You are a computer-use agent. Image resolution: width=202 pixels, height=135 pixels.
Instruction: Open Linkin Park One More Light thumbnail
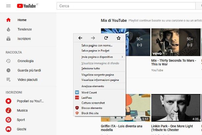pos(176,108)
